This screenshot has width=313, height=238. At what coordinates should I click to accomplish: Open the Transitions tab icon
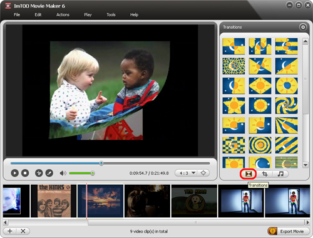[x=249, y=174]
